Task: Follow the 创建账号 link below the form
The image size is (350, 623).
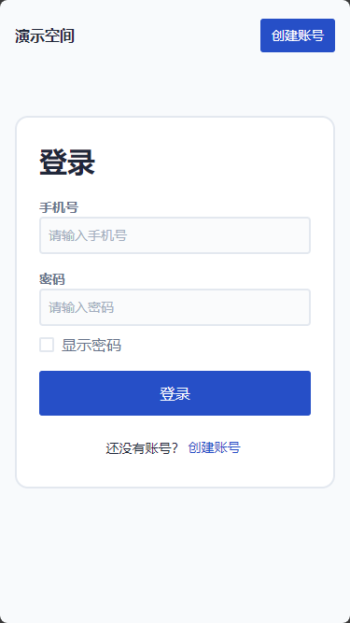Action: point(215,447)
